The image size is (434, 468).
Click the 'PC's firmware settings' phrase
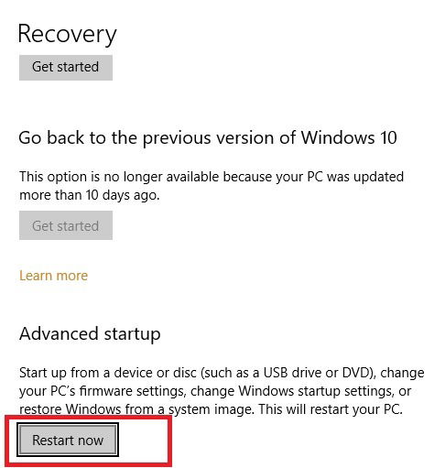pyautogui.click(x=117, y=391)
